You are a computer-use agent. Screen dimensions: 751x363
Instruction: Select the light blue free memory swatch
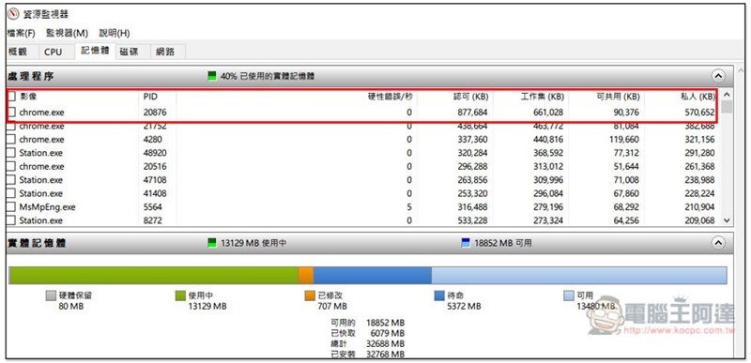coord(569,295)
